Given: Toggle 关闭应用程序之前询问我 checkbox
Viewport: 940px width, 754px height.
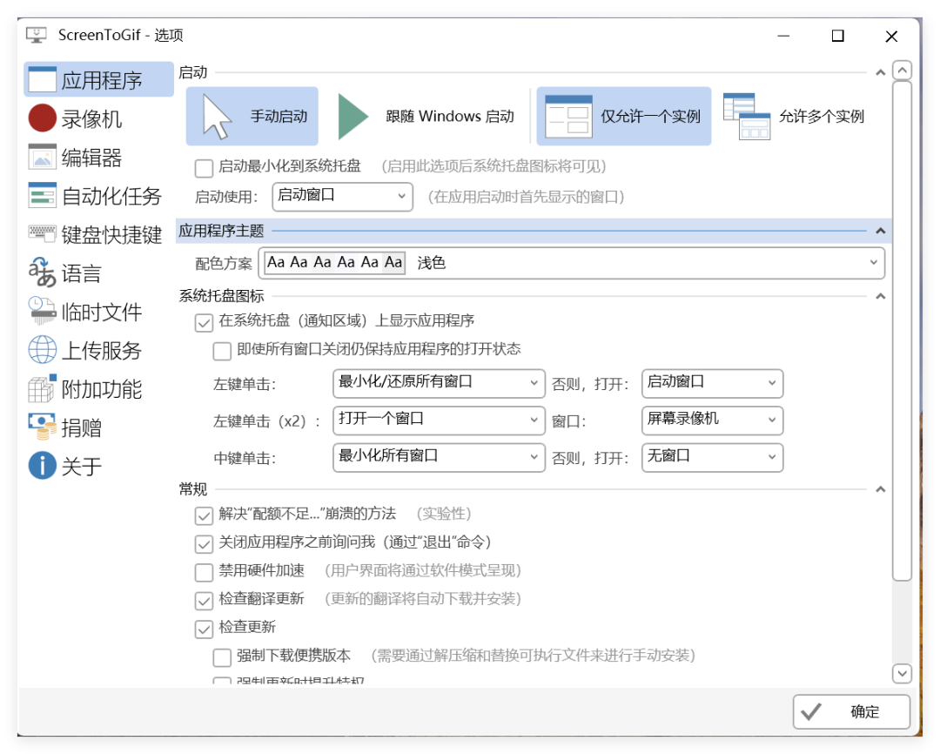Looking at the screenshot, I should [x=204, y=543].
